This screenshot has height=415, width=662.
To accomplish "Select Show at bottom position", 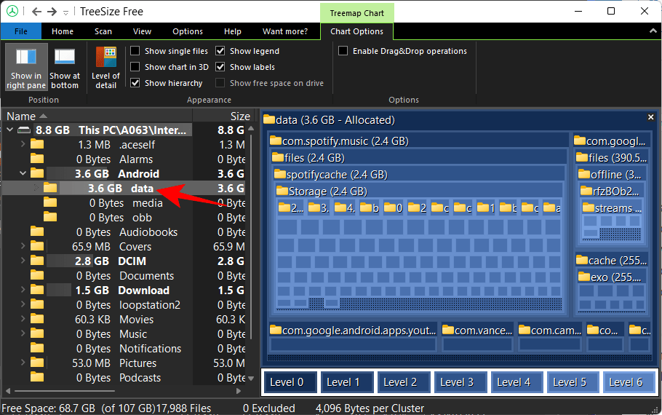I will [65, 67].
